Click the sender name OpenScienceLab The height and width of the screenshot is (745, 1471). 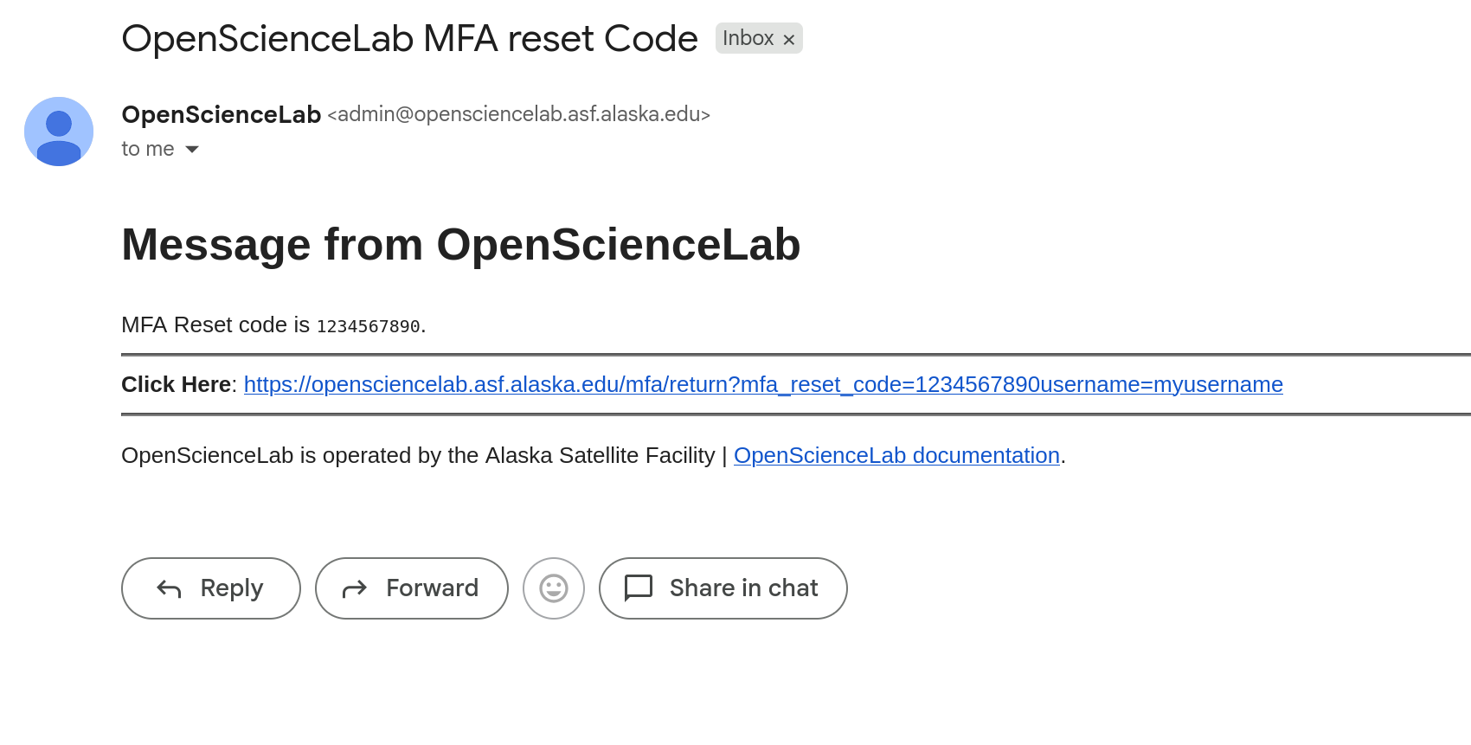[x=222, y=114]
